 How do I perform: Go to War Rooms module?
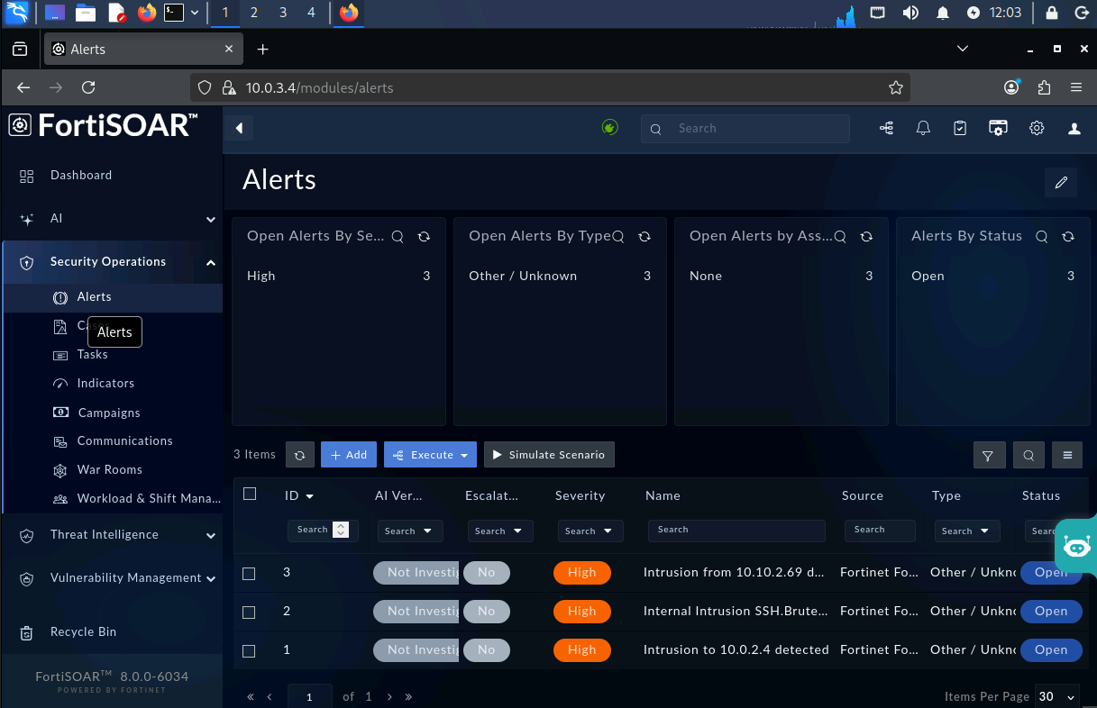point(110,470)
